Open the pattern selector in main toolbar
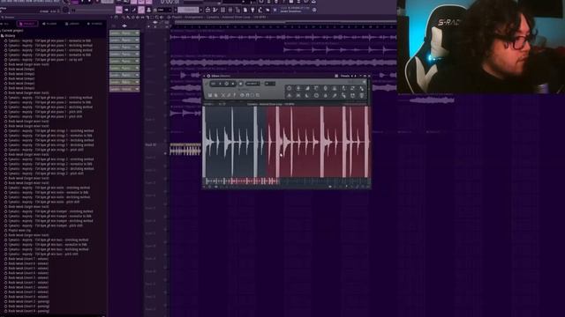The height and width of the screenshot is (317, 565). pos(188,10)
